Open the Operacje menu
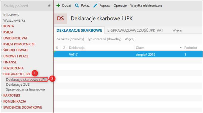This screenshot has height=113, width=203. pyautogui.click(x=120, y=6)
